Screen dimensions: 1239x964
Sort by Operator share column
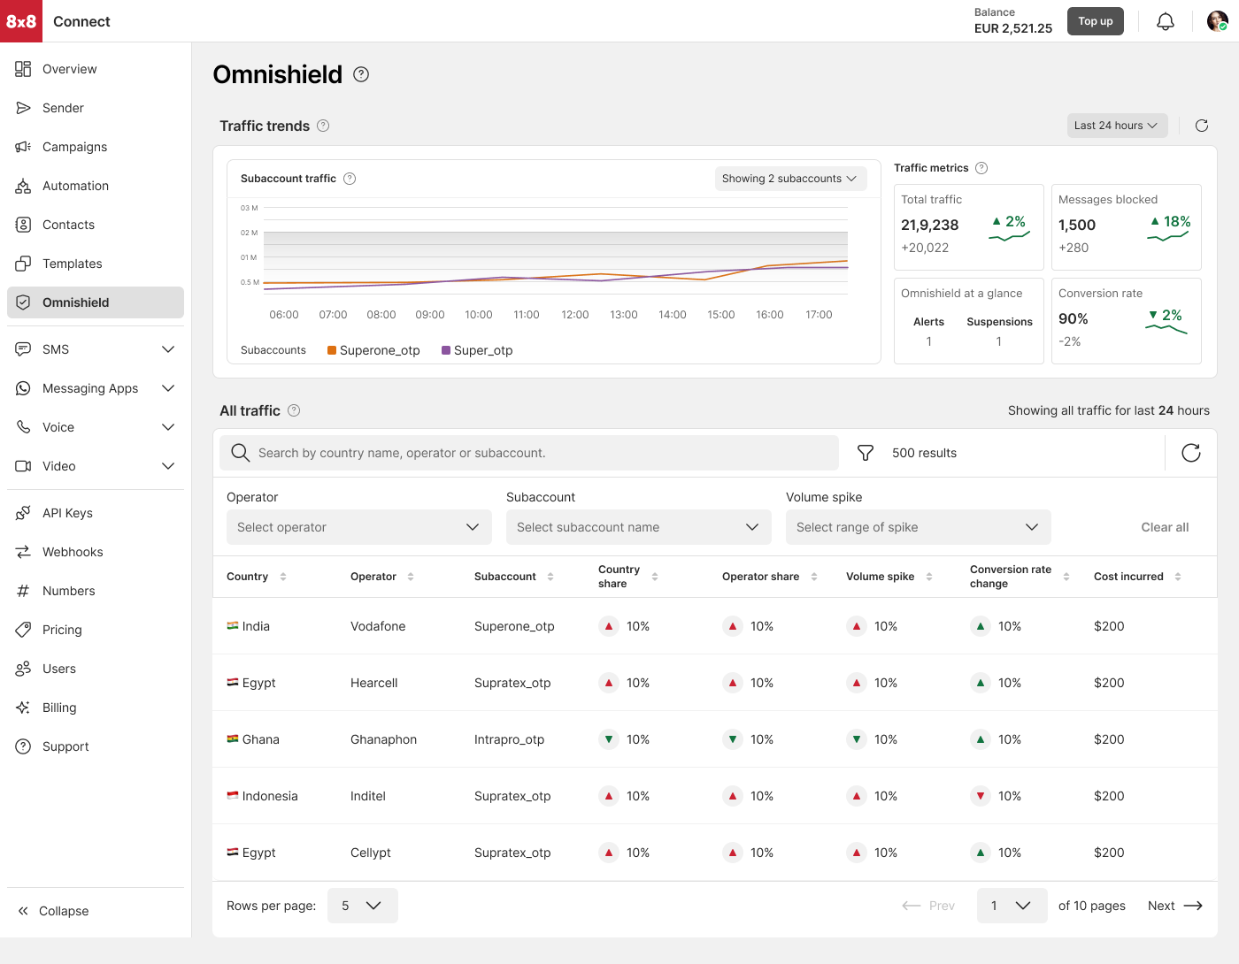(x=814, y=577)
